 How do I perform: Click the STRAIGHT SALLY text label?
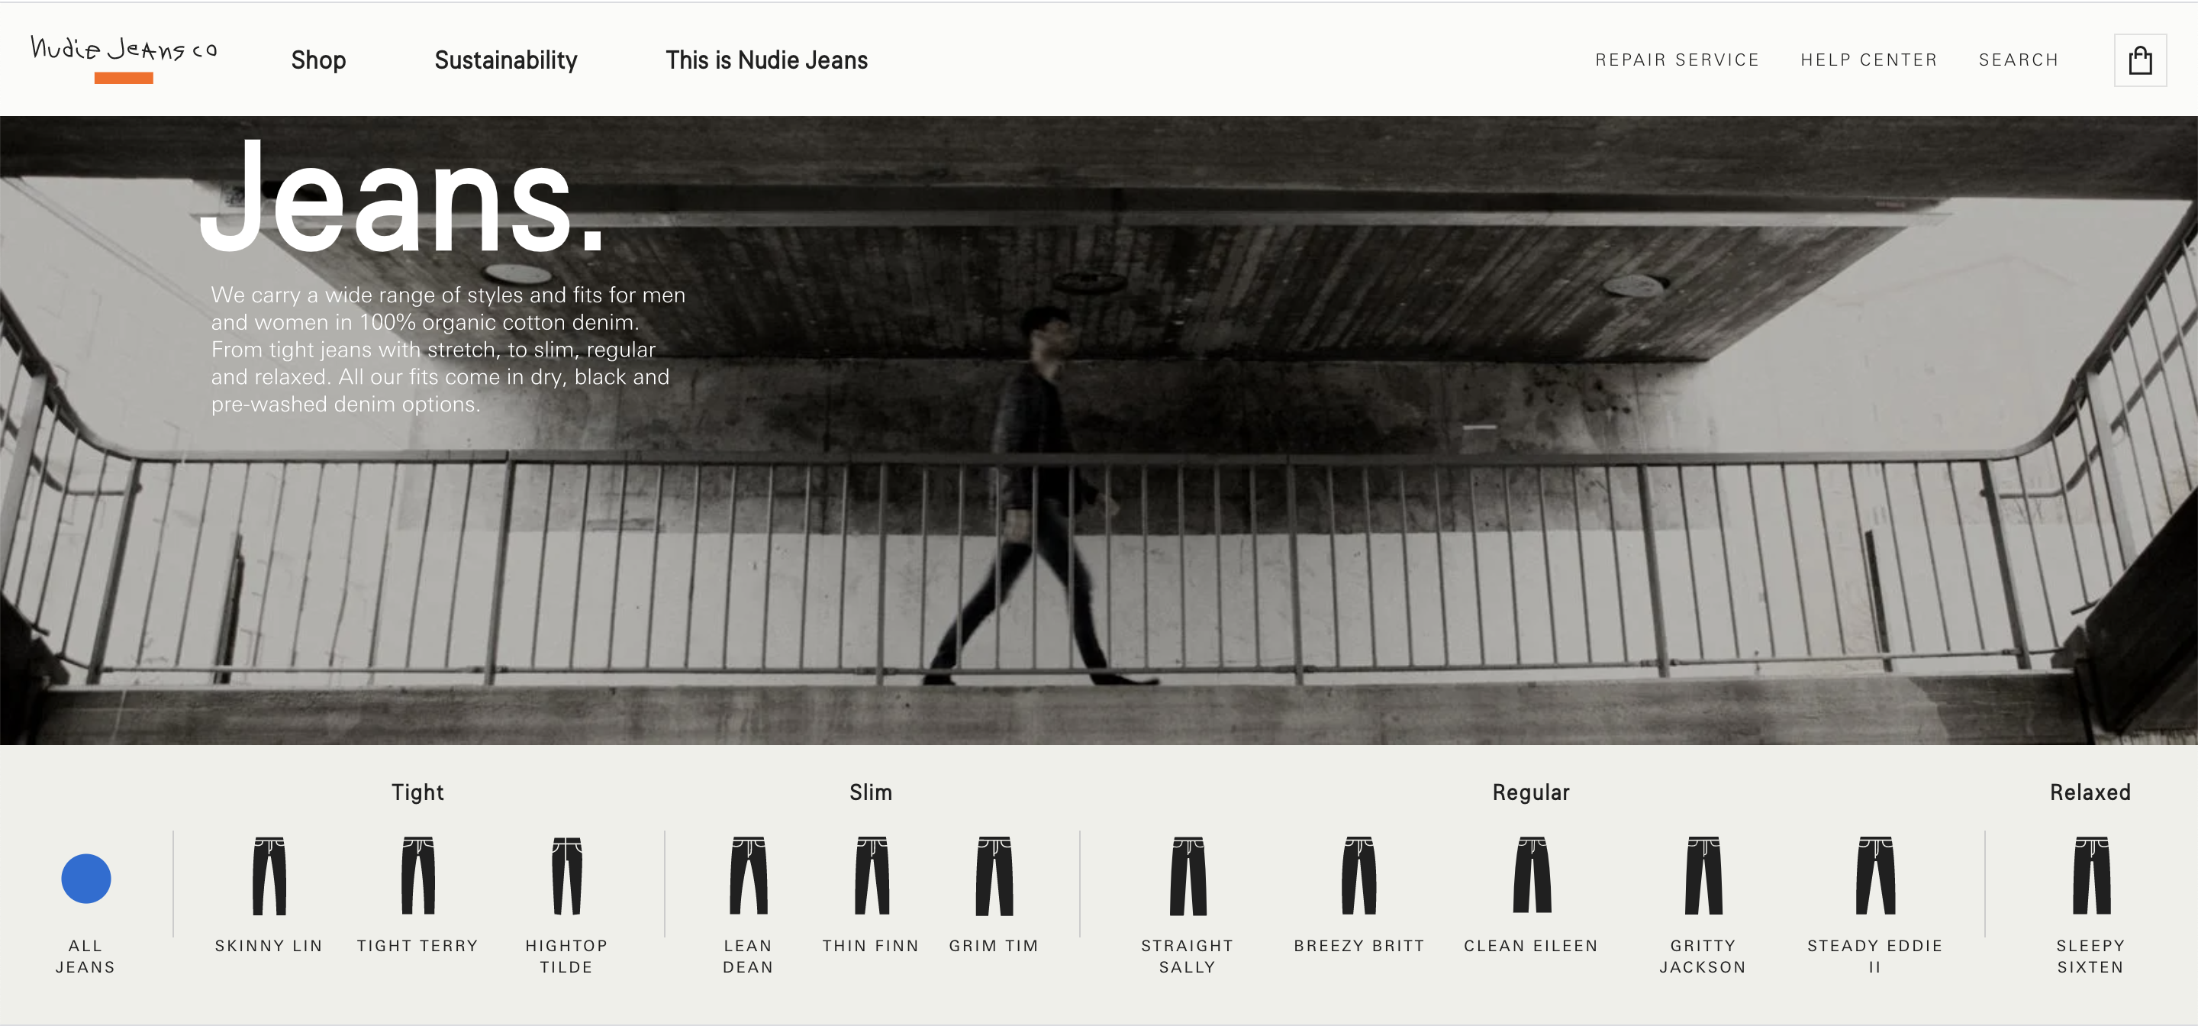[x=1188, y=956]
